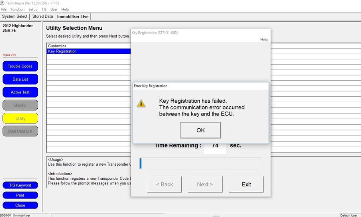This screenshot has height=217, width=361.
Task: Select the Immobiliser Live tab
Action: pyautogui.click(x=73, y=16)
